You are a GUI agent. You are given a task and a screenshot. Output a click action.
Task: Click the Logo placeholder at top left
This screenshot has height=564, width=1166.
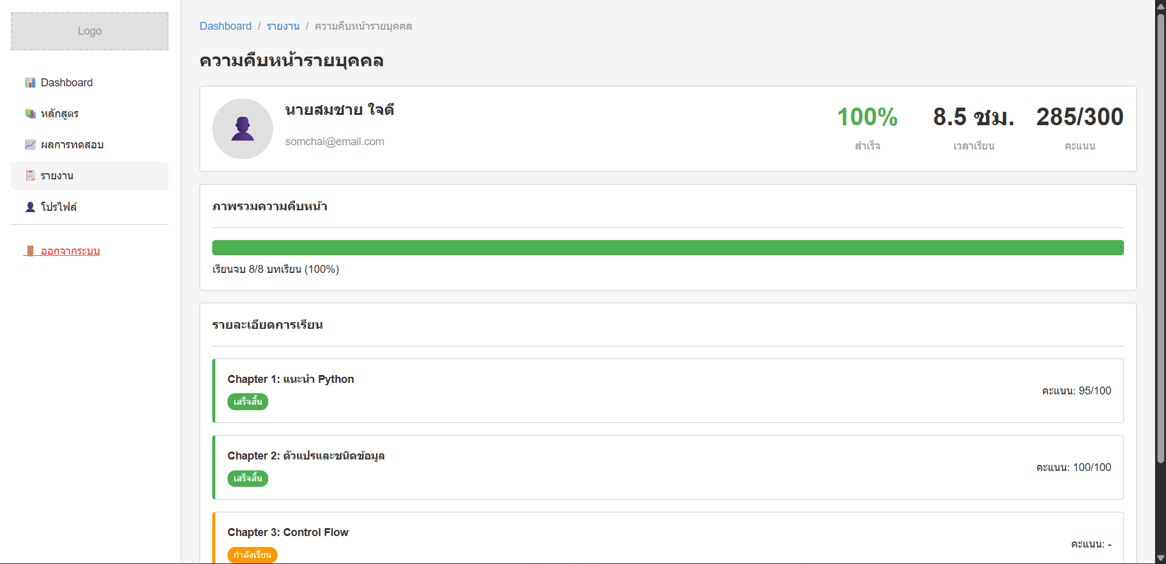click(89, 31)
